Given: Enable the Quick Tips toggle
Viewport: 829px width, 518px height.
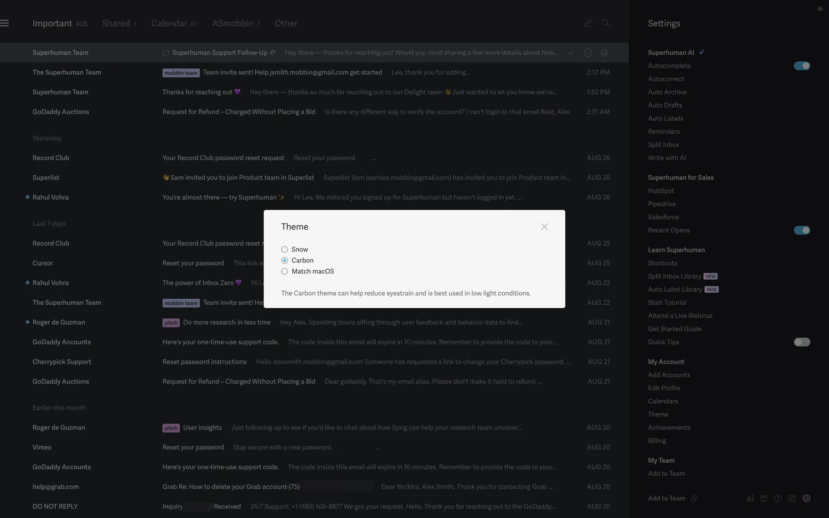Looking at the screenshot, I should click(x=802, y=342).
